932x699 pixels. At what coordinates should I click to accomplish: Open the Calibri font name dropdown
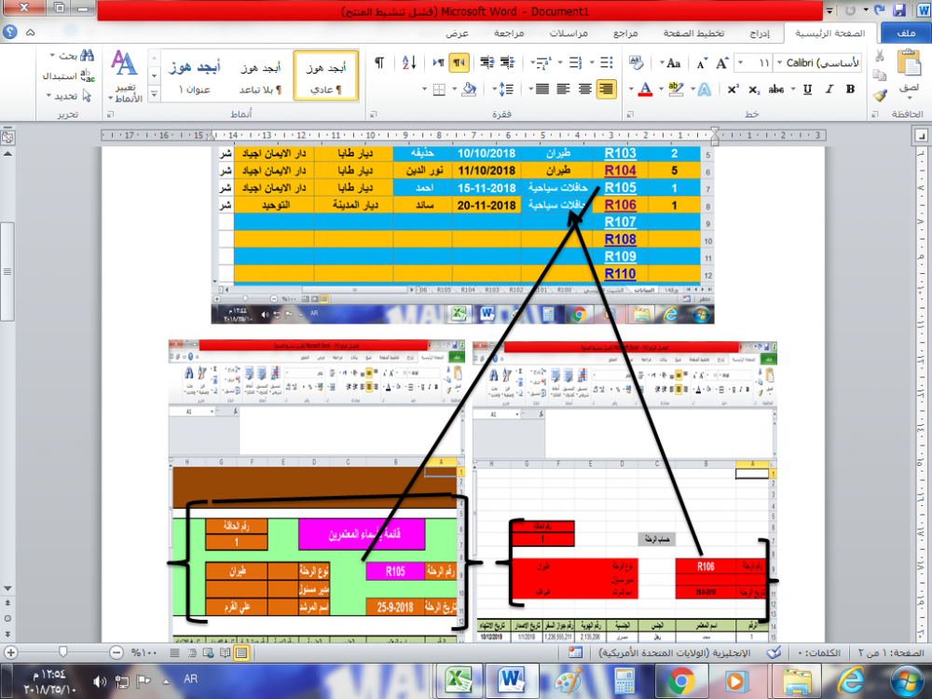point(779,62)
